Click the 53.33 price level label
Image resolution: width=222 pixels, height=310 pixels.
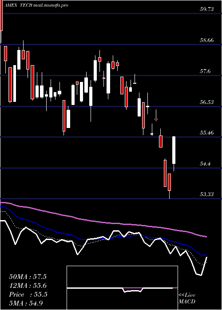click(207, 194)
